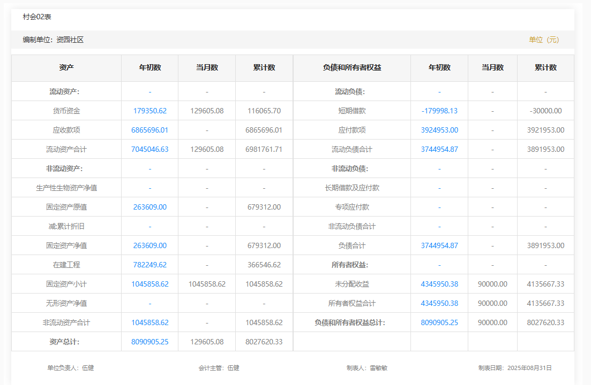Open the 所有者权益合计 opening value link
The height and width of the screenshot is (385, 591).
coord(439,303)
